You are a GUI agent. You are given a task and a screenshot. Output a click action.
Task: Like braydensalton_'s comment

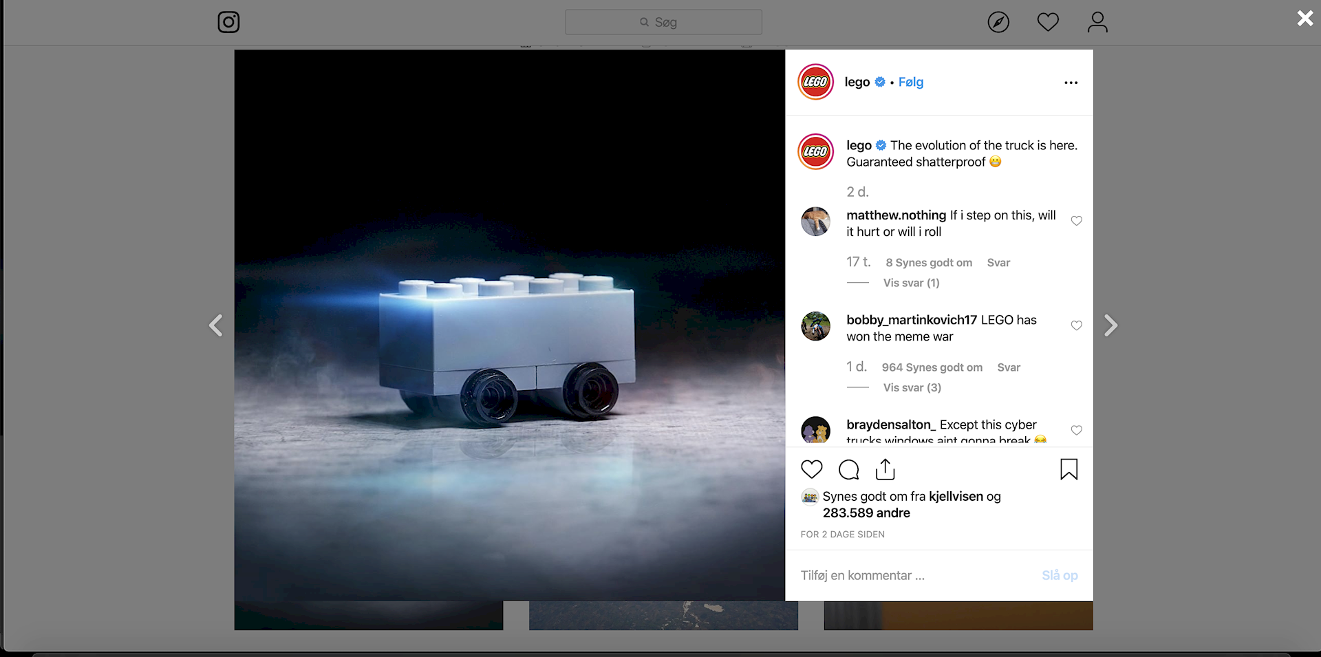pyautogui.click(x=1077, y=431)
